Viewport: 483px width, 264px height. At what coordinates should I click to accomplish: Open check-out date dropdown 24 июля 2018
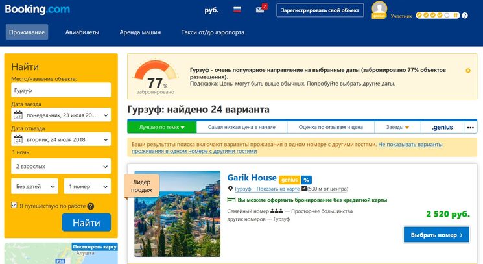tap(61, 139)
